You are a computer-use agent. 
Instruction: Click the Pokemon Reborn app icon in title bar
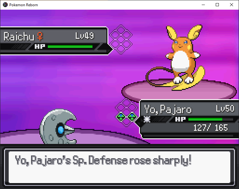coord(5,5)
